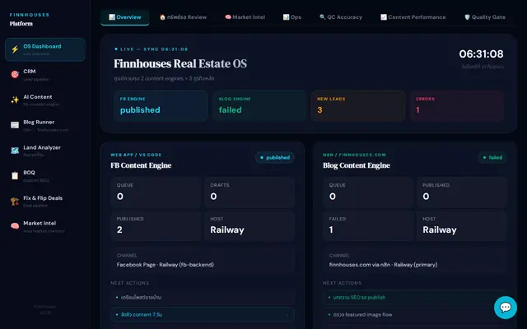The image size is (527, 329).
Task: Click FB Content Engine Queue tile
Action: (x=156, y=192)
